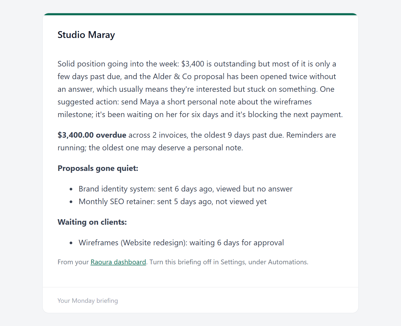Screen dimensions: 401x326
Task: Open the Raoura dashboard link
Action: [118, 262]
